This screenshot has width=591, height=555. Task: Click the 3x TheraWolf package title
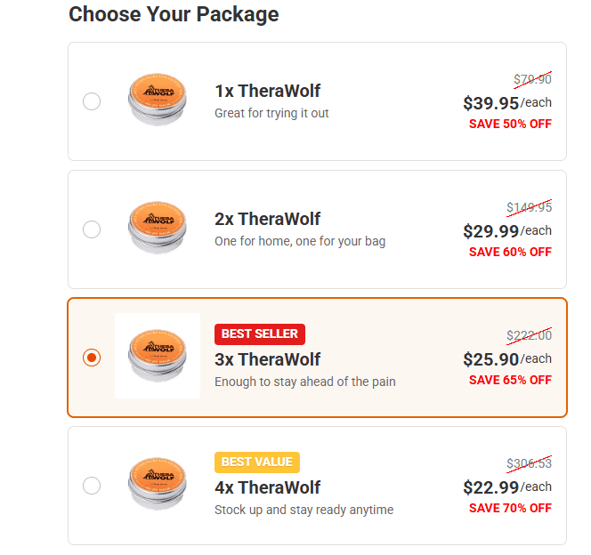[267, 359]
